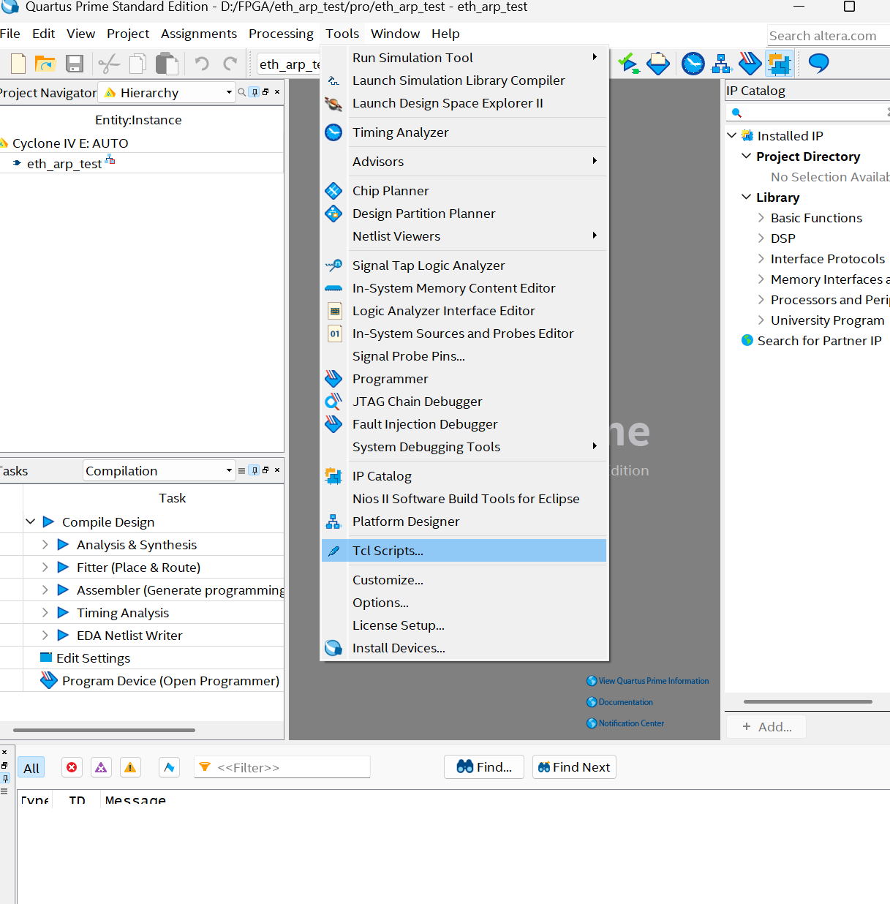Expand Basic Functions library category
This screenshot has width=890, height=904.
761,217
